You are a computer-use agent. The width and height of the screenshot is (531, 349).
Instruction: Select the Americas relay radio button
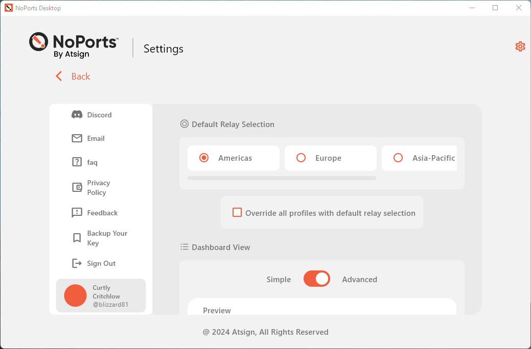[204, 158]
